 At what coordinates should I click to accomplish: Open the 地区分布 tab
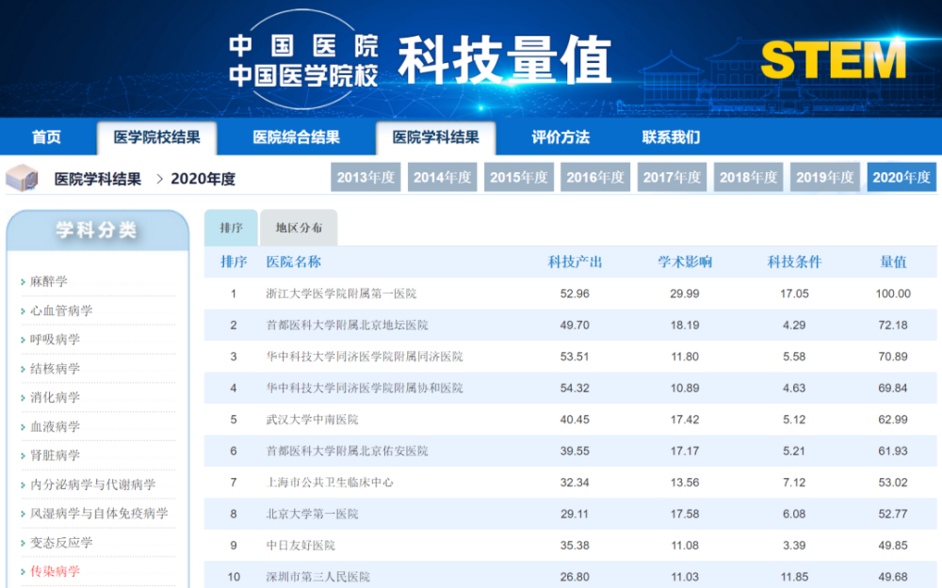click(299, 228)
